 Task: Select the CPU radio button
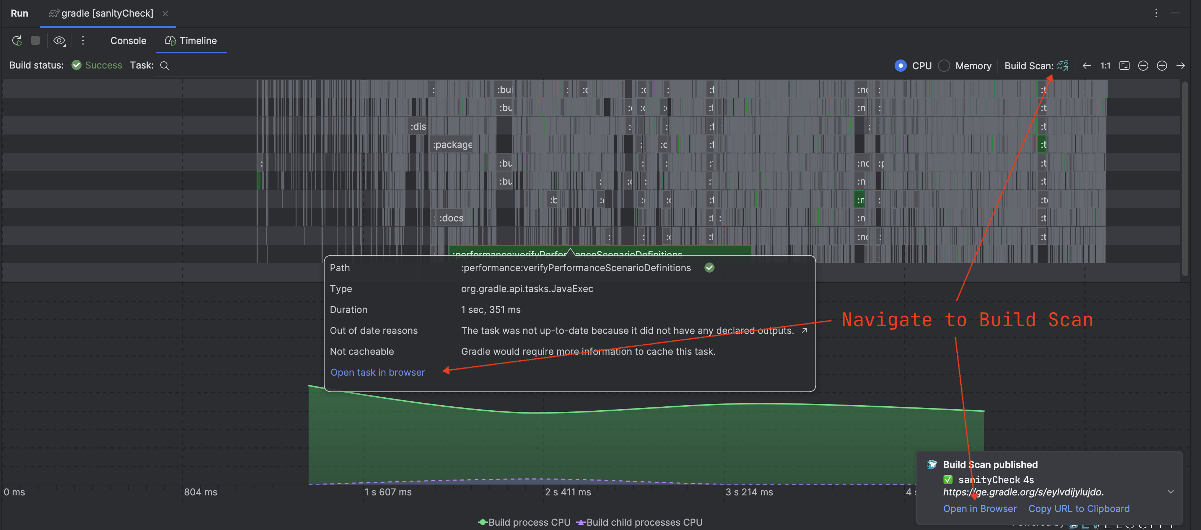900,65
